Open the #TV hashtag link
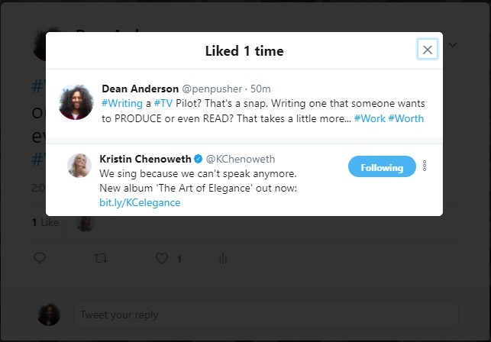 click(163, 104)
